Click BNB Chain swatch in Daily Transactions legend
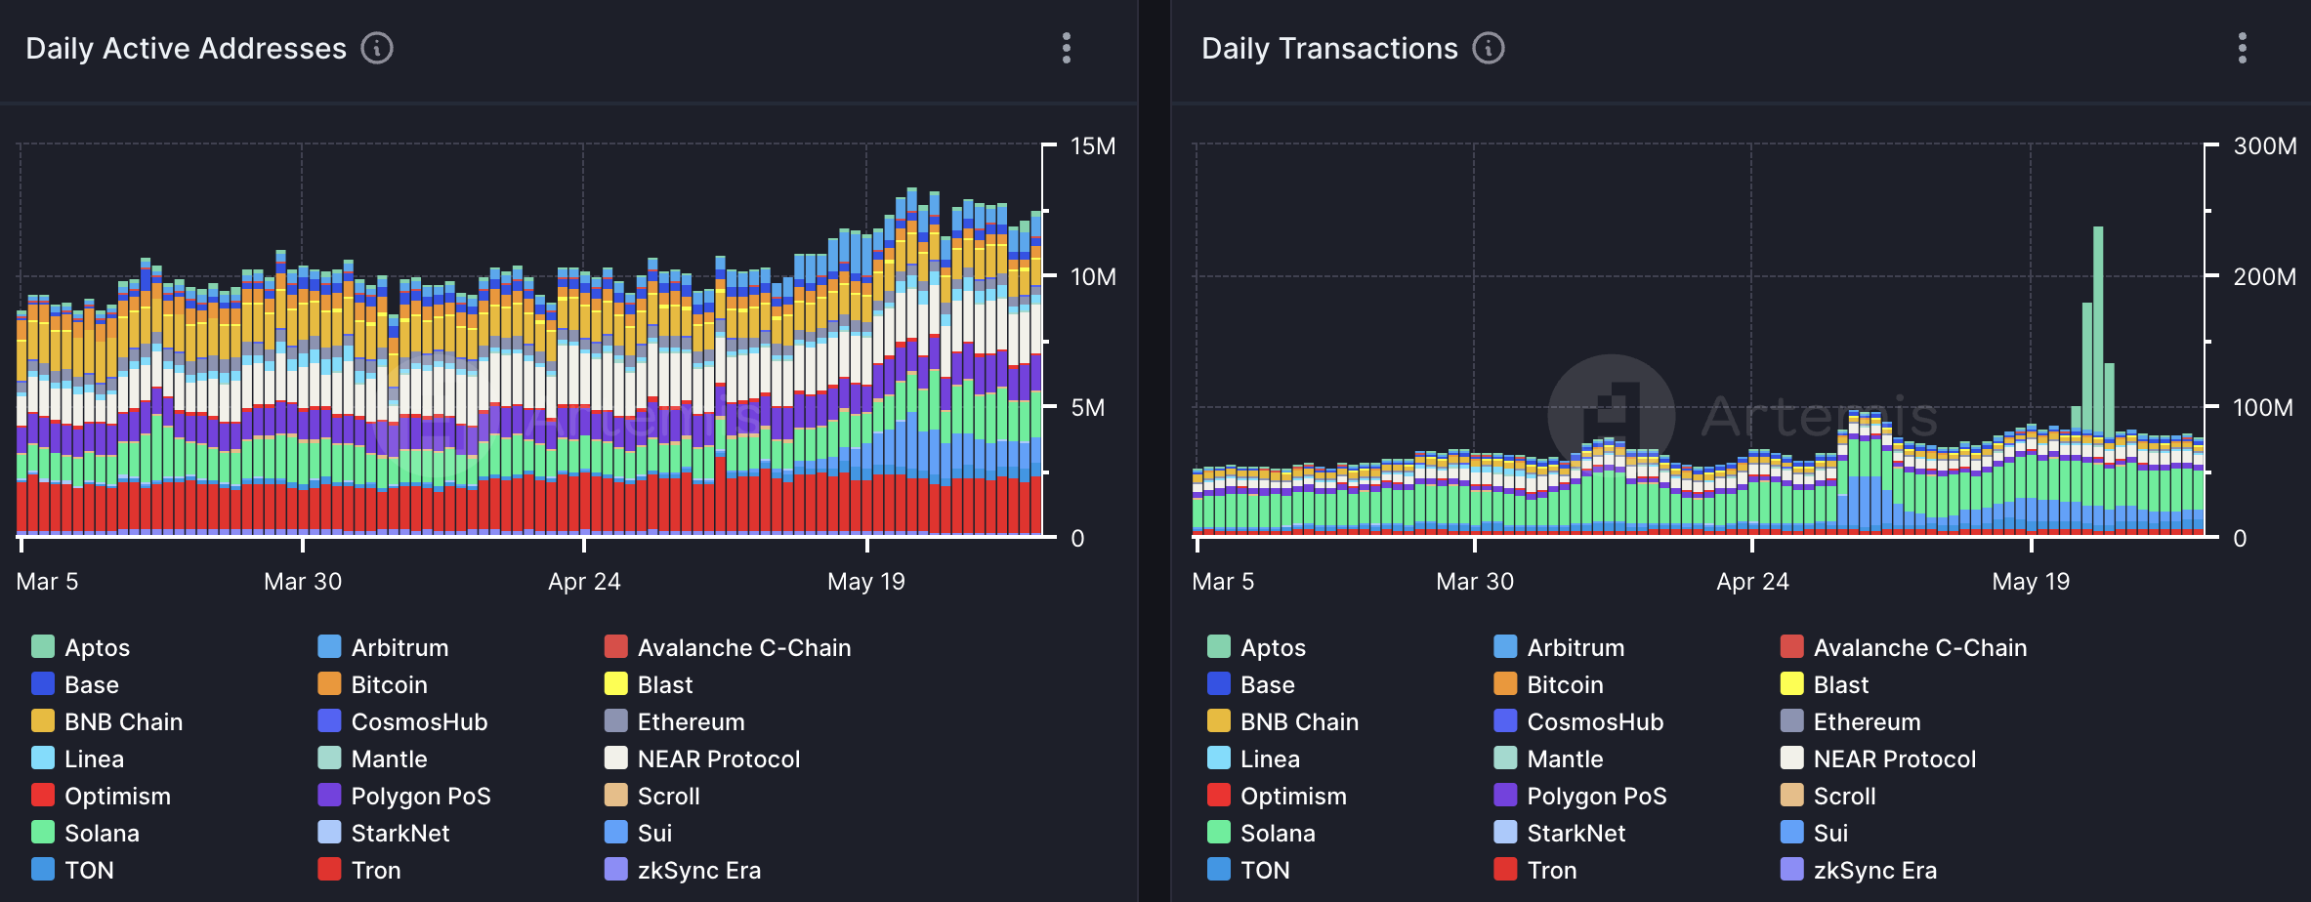The height and width of the screenshot is (902, 2311). (x=1219, y=721)
